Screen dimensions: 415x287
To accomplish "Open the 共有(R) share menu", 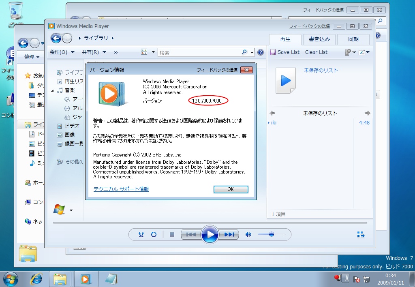I will point(94,52).
